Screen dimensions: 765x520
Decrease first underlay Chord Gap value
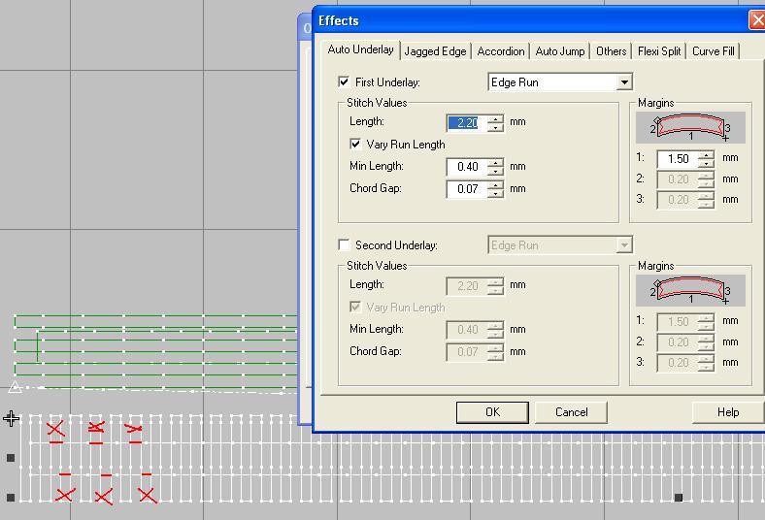point(496,193)
